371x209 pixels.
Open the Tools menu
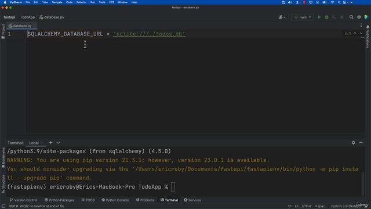coord(102,2)
